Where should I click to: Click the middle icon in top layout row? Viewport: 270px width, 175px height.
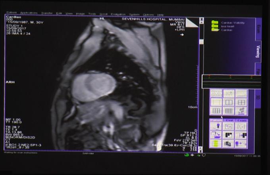click(229, 93)
